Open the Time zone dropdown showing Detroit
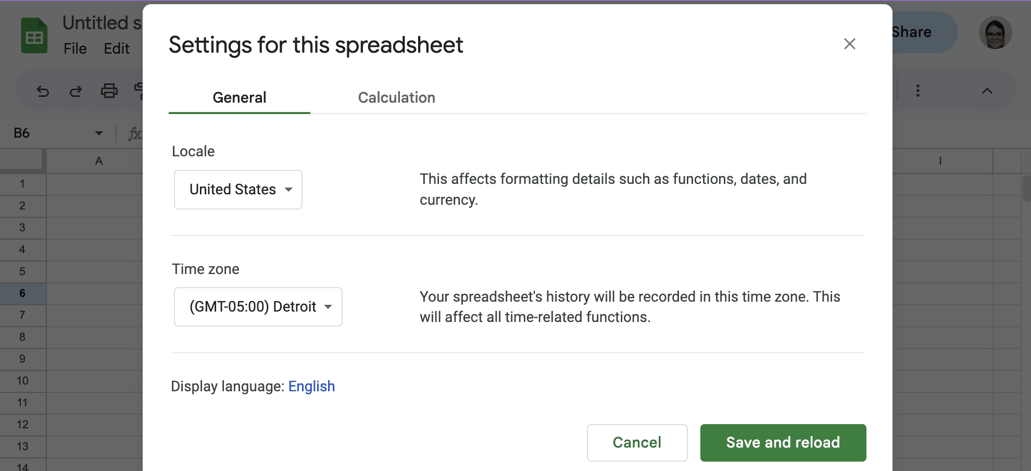The image size is (1031, 471). click(258, 307)
